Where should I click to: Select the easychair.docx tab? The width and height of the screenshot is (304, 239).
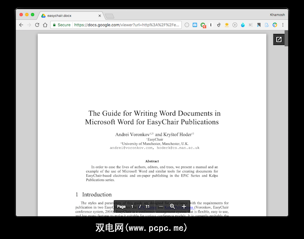[x=71, y=15]
